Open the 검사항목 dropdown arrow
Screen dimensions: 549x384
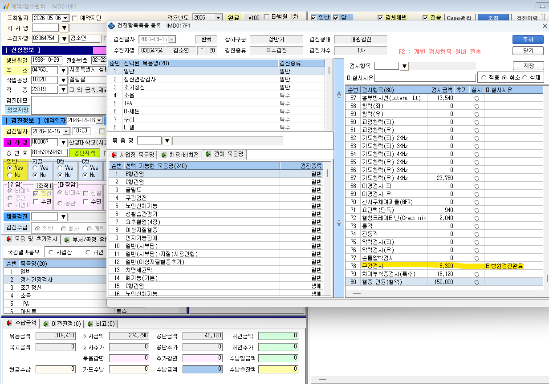[404, 66]
